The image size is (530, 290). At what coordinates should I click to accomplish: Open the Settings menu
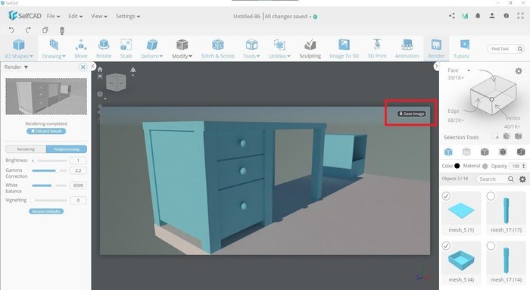[128, 16]
